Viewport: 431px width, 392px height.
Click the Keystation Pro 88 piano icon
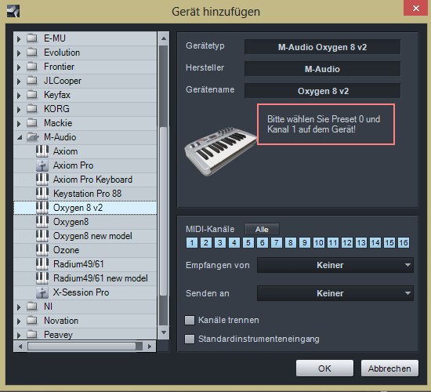tap(42, 194)
